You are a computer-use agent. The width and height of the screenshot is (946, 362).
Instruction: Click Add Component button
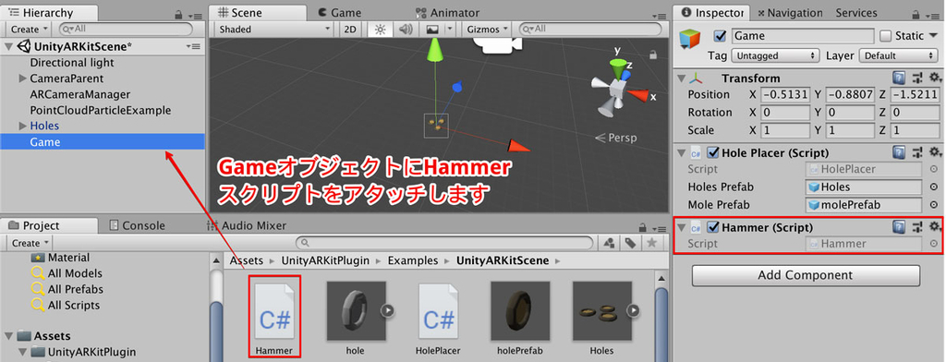click(806, 275)
